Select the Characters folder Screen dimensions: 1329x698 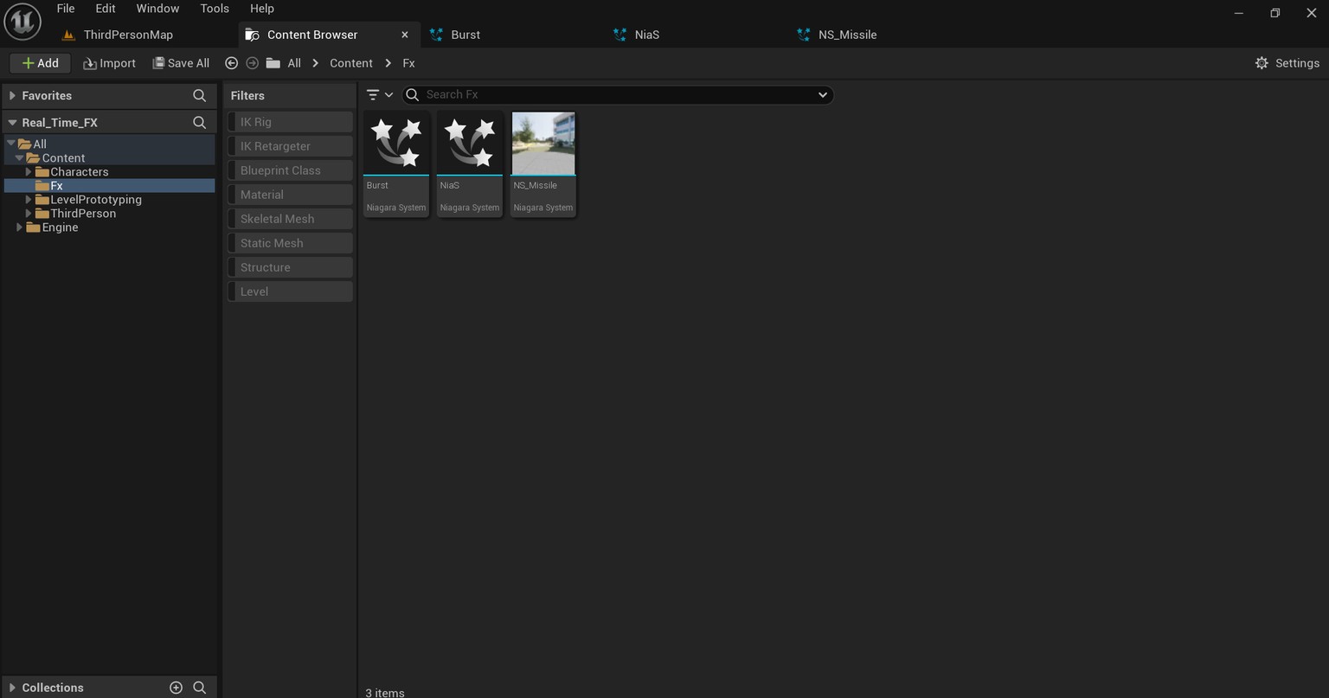[x=79, y=171]
